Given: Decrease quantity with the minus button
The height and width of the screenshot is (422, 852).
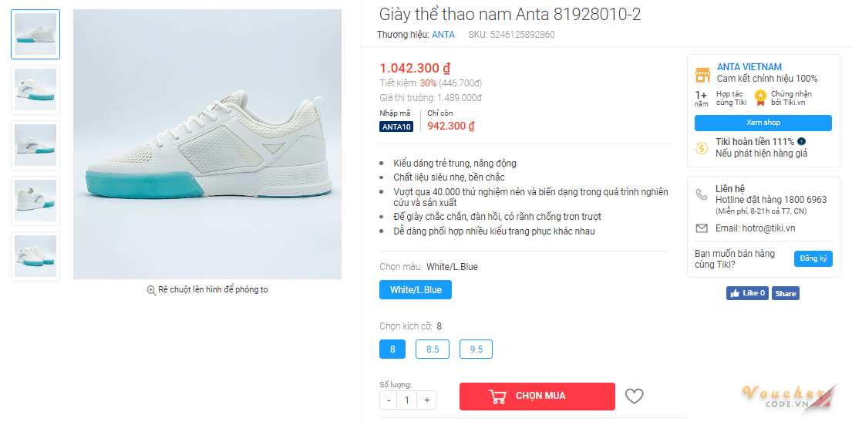Looking at the screenshot, I should pos(389,400).
